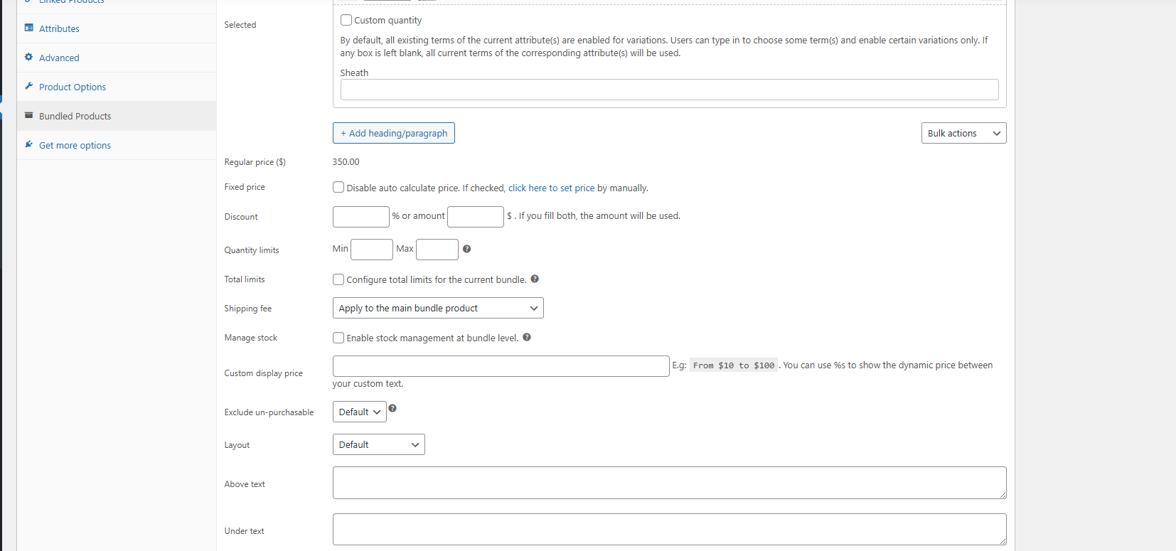Click the Custom display price field
Screen dimensions: 1176x551
coord(501,366)
